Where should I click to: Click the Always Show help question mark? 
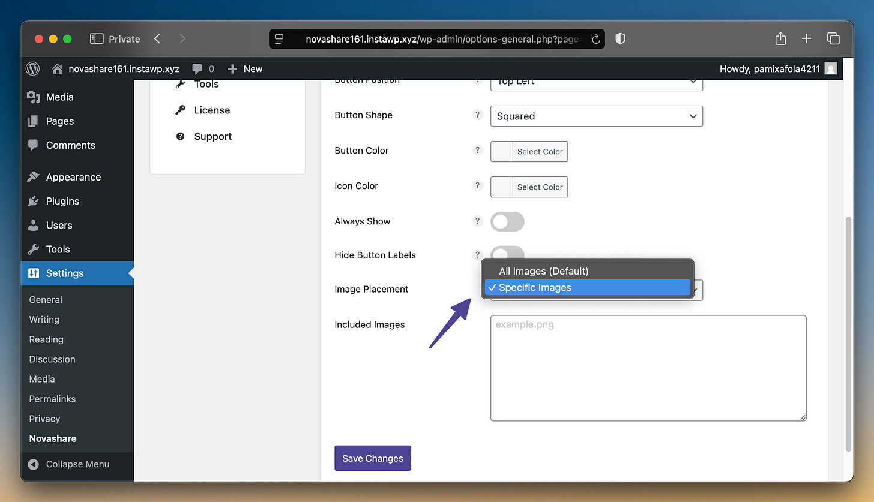click(478, 221)
